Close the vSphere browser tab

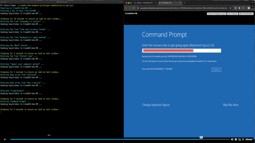(x=156, y=3)
